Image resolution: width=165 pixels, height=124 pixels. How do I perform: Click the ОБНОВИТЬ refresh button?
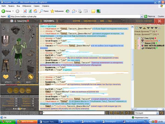pyautogui.click(x=49, y=21)
